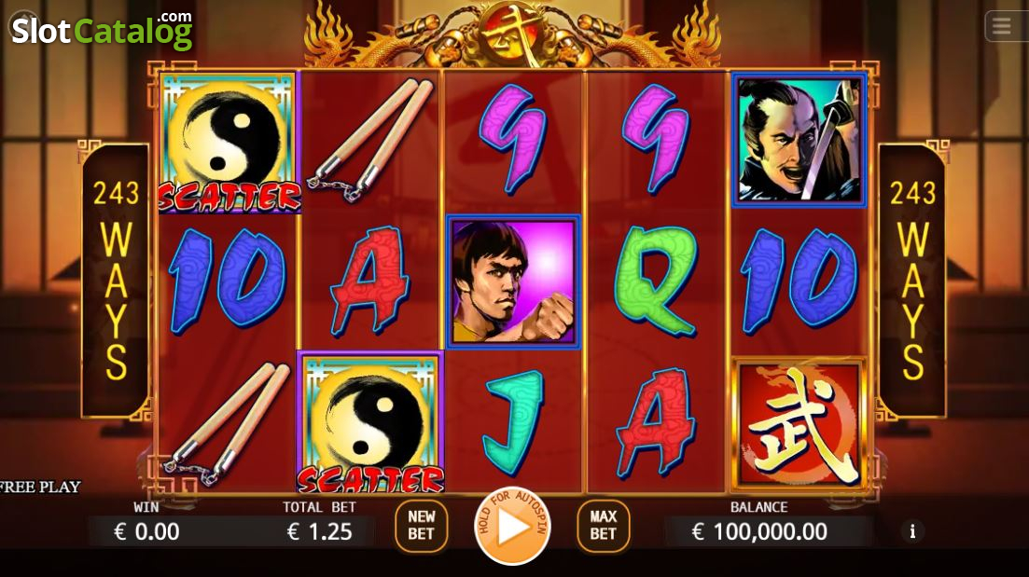This screenshot has height=577, width=1029.
Task: Click the right 243 WAYS banner
Action: (912, 280)
